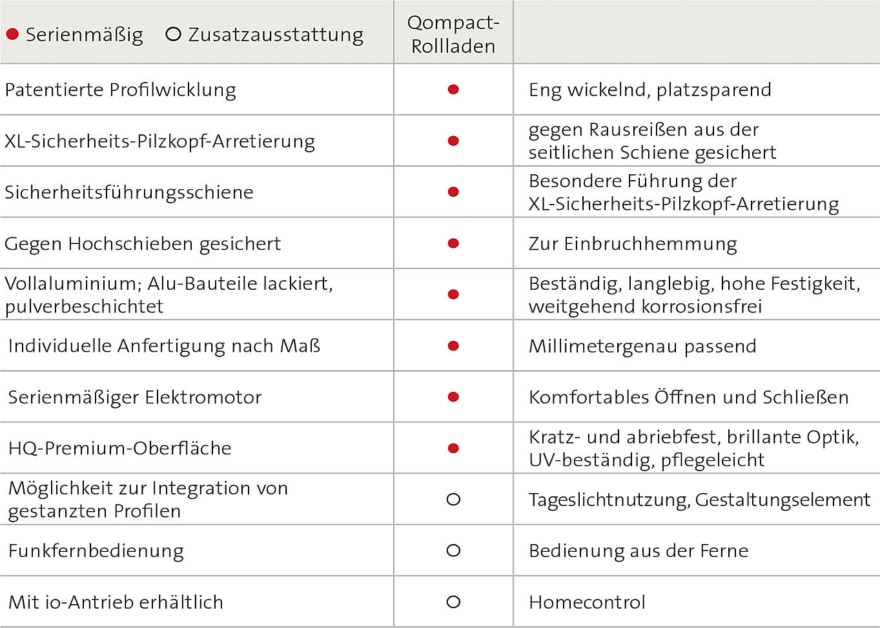This screenshot has width=880, height=628.
Task: Click red dot for XL-Sicherheits-Pilzkopf-Arretierung row
Action: [x=453, y=141]
